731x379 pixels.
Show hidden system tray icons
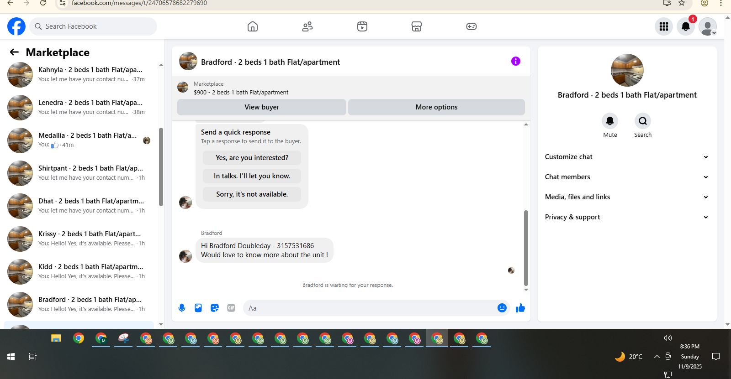pyautogui.click(x=657, y=357)
